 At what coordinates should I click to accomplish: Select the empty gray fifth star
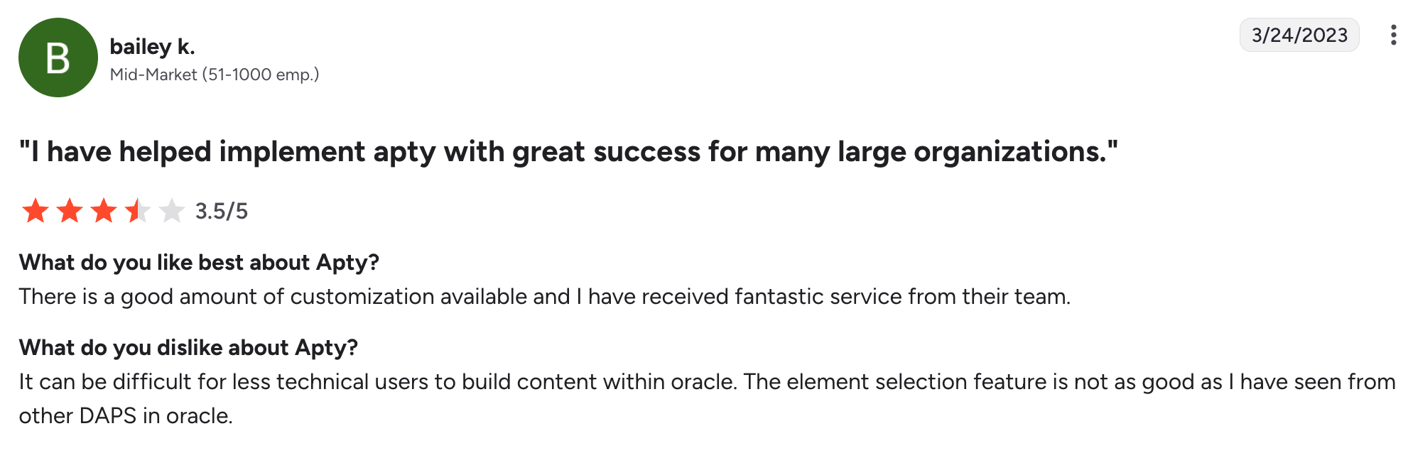171,211
